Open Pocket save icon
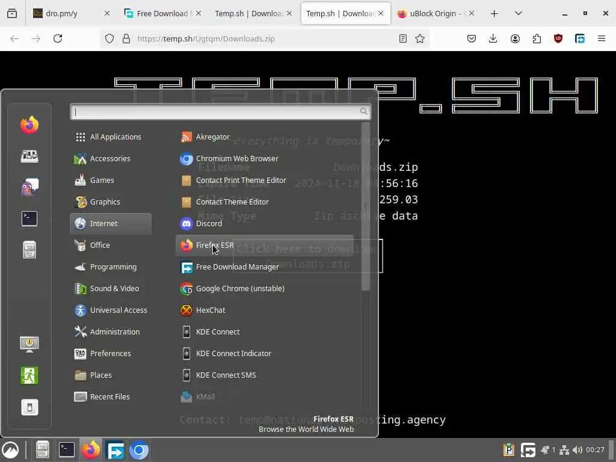The height and width of the screenshot is (462, 616). (472, 38)
